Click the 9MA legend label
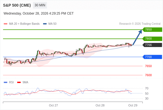The width and height of the screenshot is (163, 110). pyautogui.click(x=25, y=82)
